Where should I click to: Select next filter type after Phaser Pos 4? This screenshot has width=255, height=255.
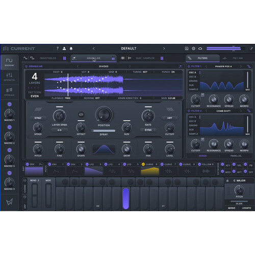click(241, 66)
